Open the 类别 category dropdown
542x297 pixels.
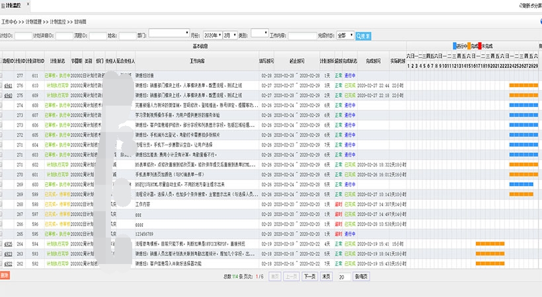pos(260,33)
